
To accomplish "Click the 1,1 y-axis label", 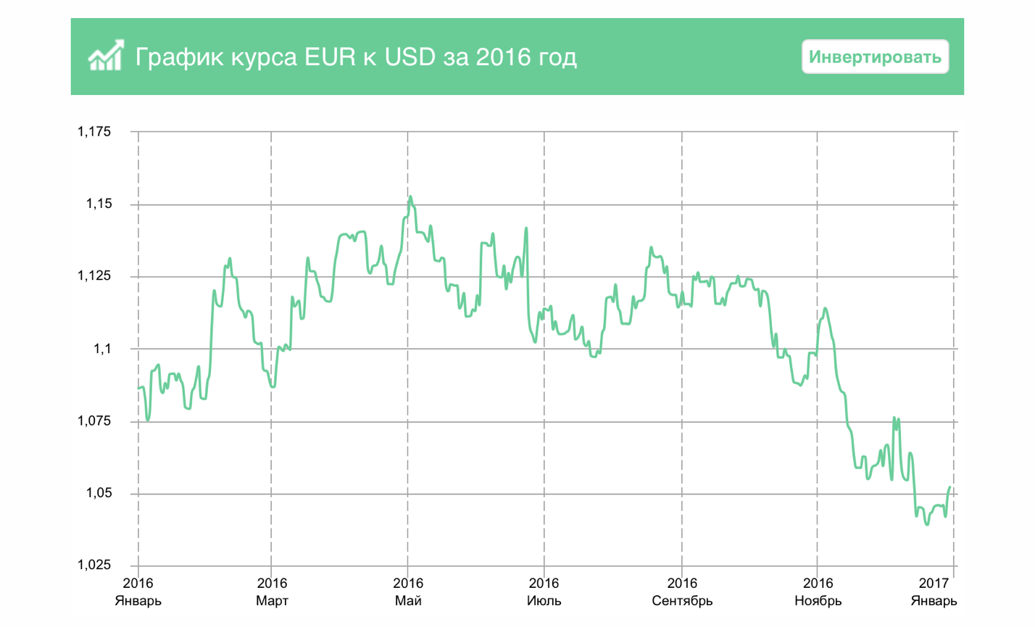I will click(102, 349).
